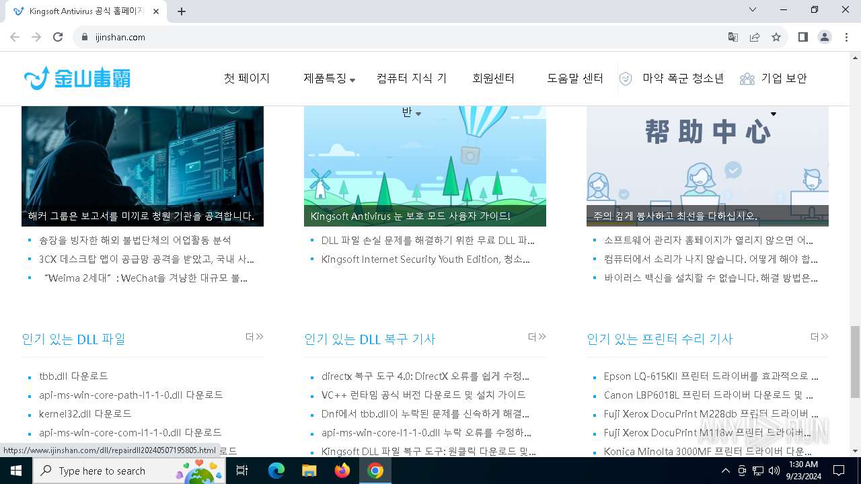This screenshot has height=484, width=861.
Task: Open Epson LQ-615KII 프린터 드라이버 article
Action: click(711, 376)
